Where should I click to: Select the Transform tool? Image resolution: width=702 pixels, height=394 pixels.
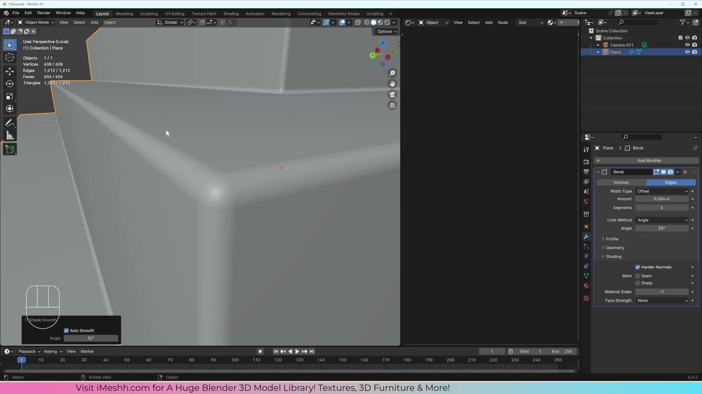coord(10,109)
